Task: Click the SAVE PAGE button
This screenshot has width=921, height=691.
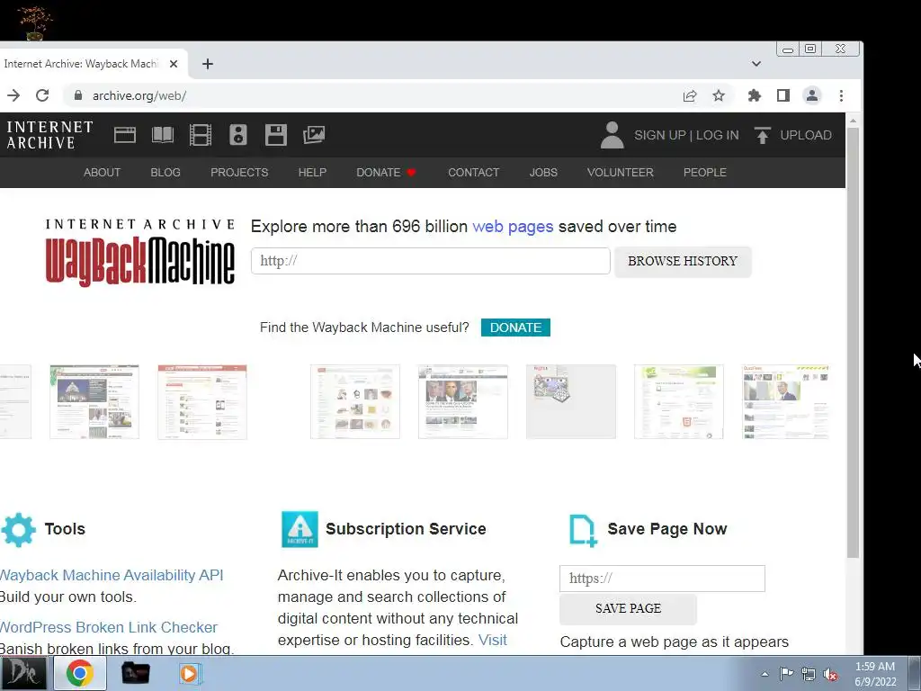Action: tap(628, 609)
